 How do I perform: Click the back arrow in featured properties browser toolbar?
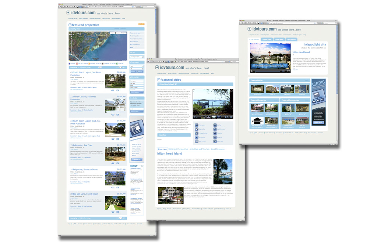pyautogui.click(x=60, y=7)
